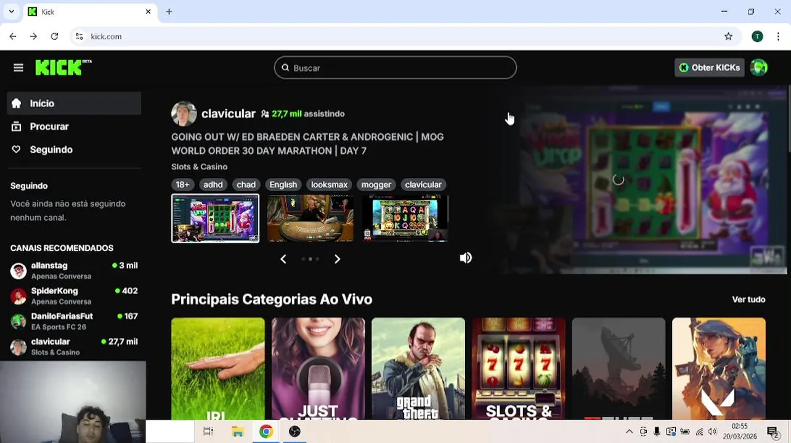Select Procurar in sidebar
This screenshot has width=791, height=443.
74,127
